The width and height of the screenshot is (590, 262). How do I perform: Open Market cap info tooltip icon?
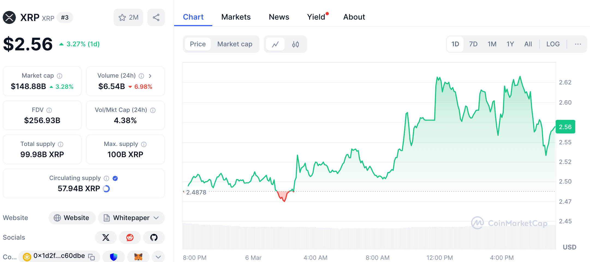tap(59, 76)
